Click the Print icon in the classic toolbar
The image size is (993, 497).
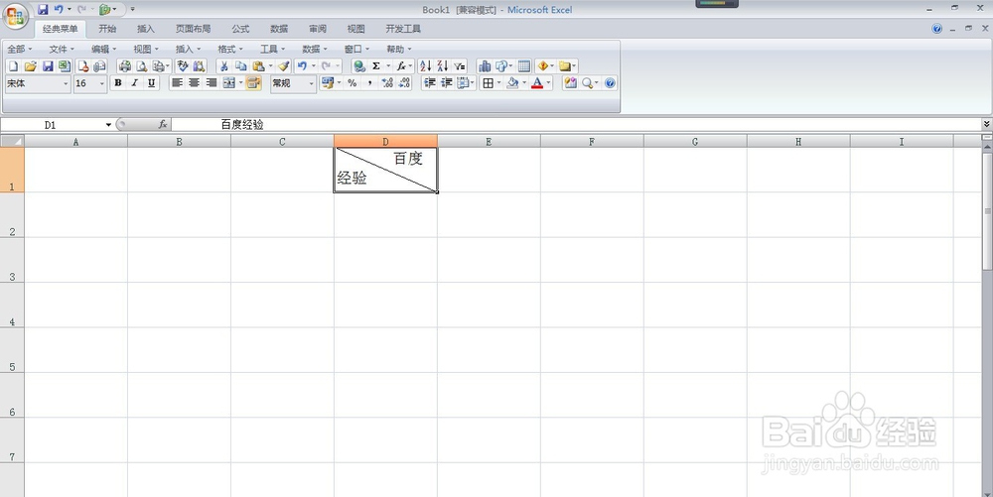pyautogui.click(x=125, y=65)
